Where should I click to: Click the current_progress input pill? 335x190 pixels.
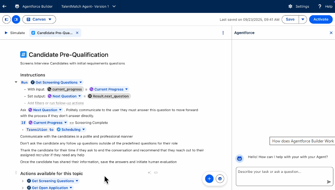point(65,89)
